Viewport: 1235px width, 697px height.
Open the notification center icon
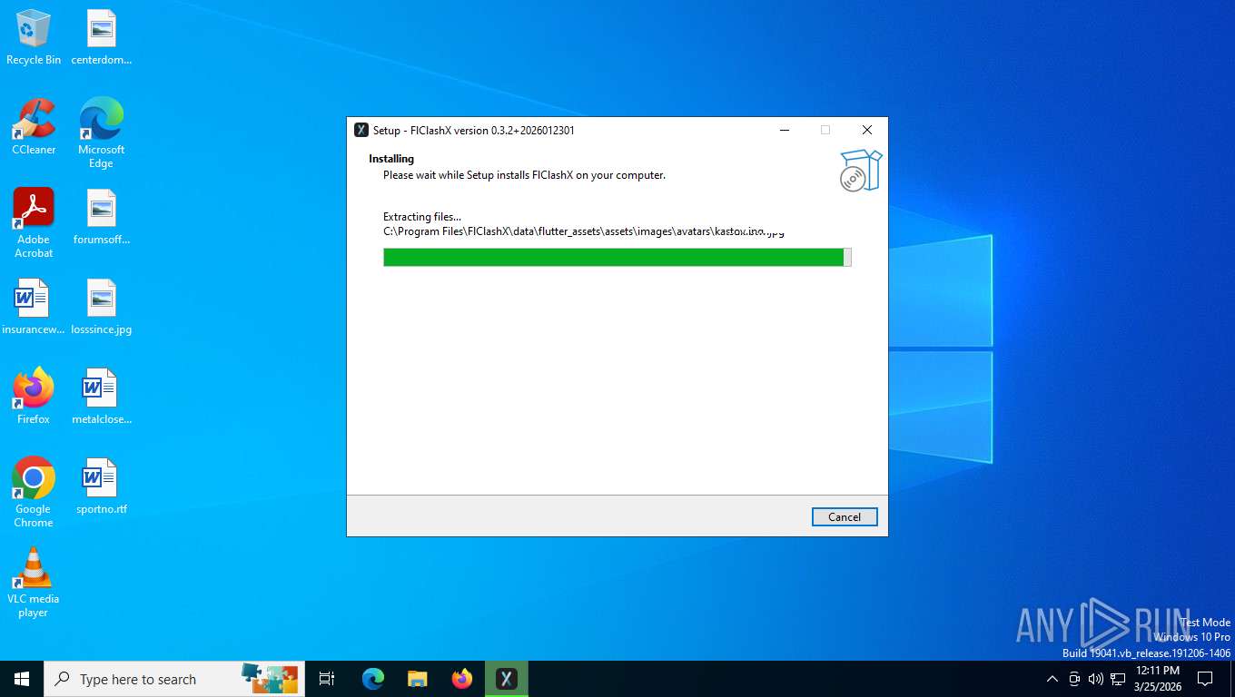(x=1205, y=679)
